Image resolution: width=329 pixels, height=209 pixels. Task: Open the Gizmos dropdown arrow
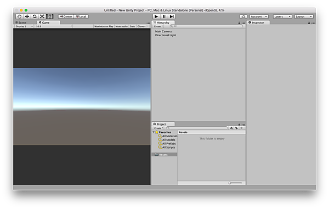click(x=148, y=26)
